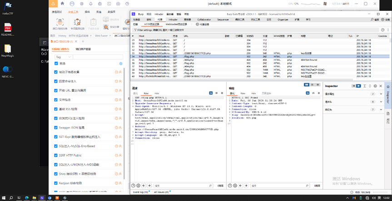Switch to the Sequencer tab
The image size is (392, 201).
coord(223,20)
